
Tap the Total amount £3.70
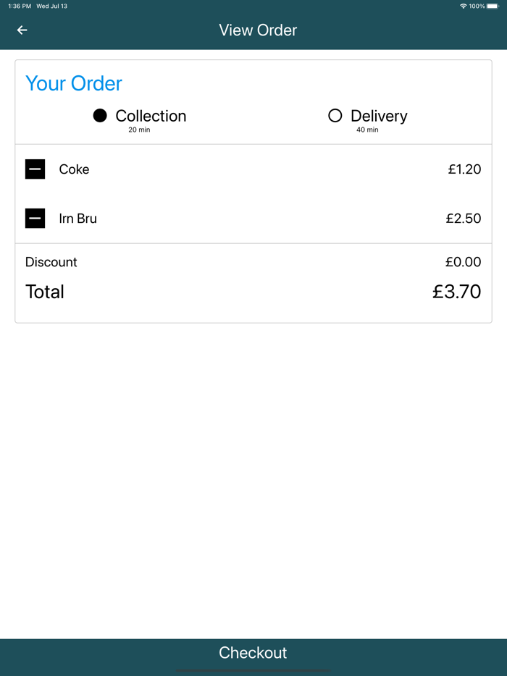pos(456,292)
